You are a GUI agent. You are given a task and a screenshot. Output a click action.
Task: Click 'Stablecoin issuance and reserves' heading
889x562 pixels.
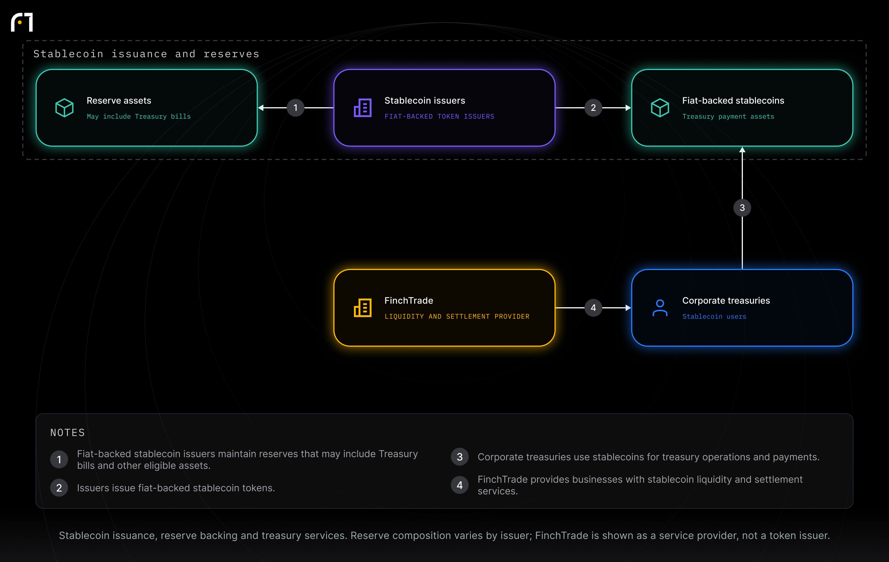click(146, 54)
